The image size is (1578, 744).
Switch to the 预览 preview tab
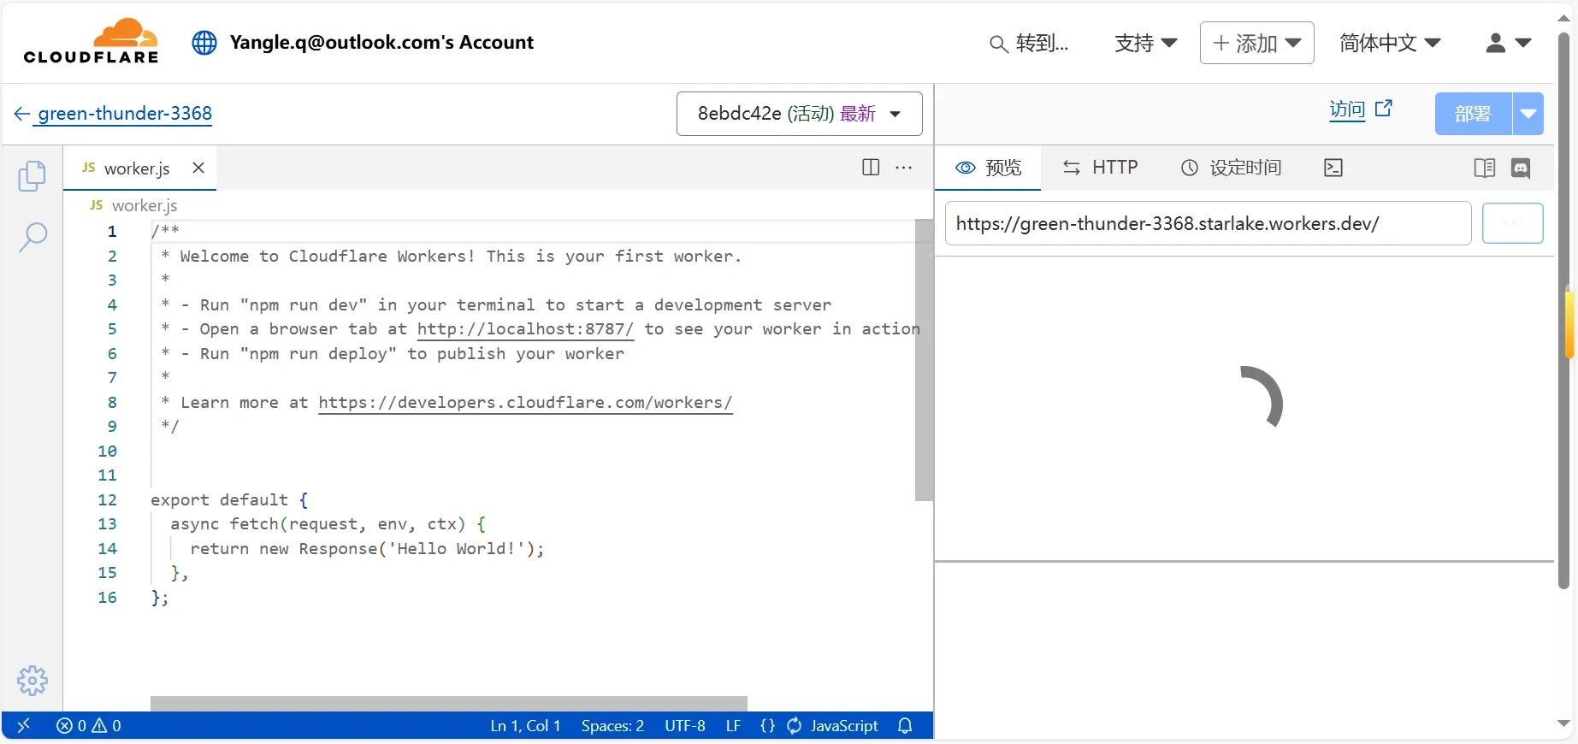coord(988,168)
